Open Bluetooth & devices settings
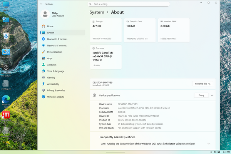The height and width of the screenshot is (154, 231). (x=57, y=39)
